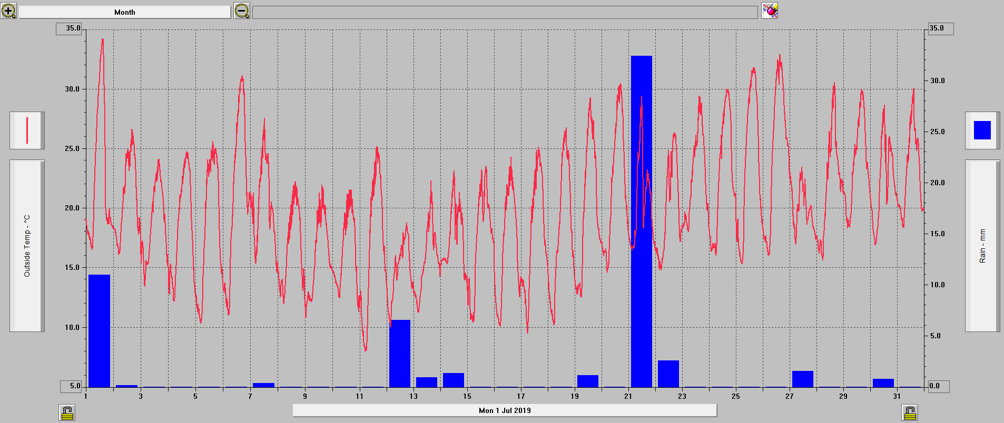The image size is (1004, 423).
Task: Click the right axis maximum 35.0 field
Action: (940, 28)
